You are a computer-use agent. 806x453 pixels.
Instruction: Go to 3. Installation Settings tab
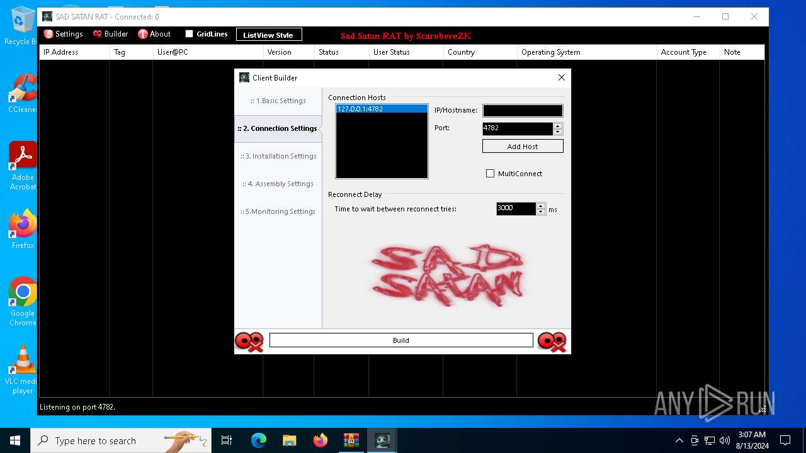[278, 156]
